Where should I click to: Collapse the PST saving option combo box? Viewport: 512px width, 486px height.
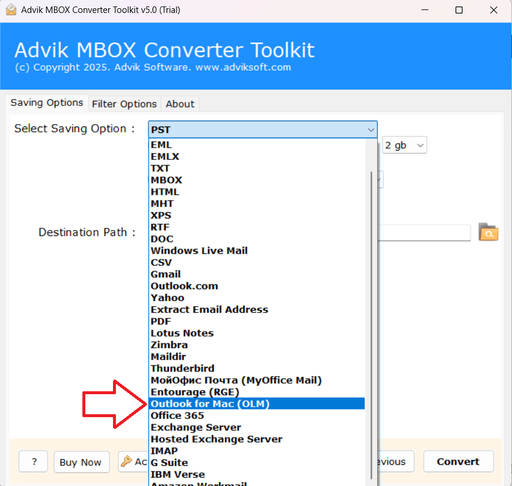click(263, 129)
